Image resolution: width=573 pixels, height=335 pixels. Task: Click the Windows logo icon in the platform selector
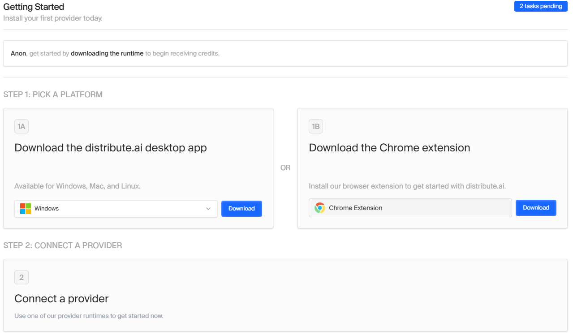point(26,209)
